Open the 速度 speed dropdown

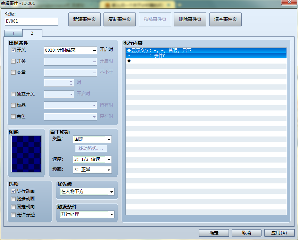[x=109, y=159]
